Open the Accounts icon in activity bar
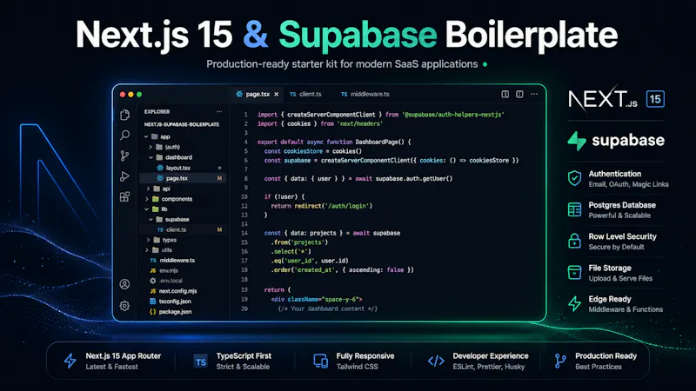The image size is (696, 391). 124,284
